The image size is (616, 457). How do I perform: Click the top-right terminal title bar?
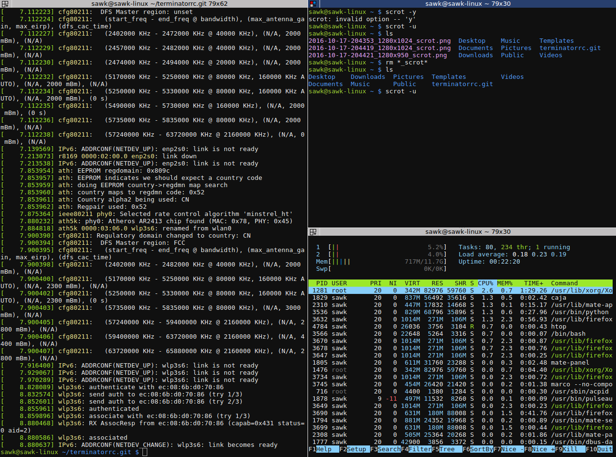(x=468, y=3)
